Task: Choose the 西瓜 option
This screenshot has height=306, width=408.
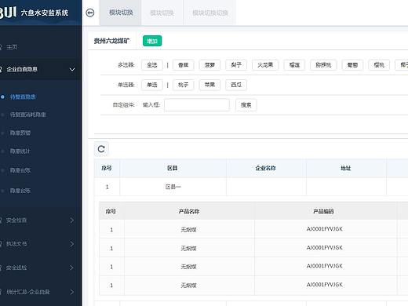Action: tap(236, 85)
